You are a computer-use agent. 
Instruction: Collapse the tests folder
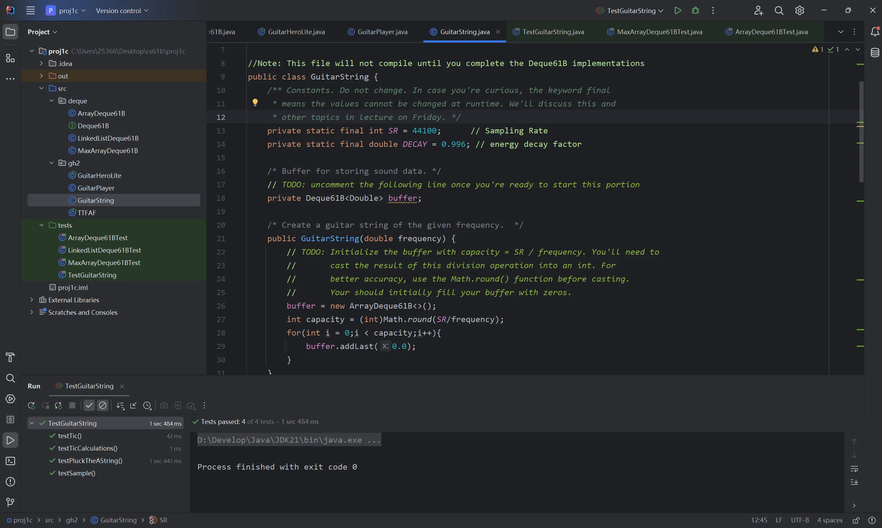(41, 225)
